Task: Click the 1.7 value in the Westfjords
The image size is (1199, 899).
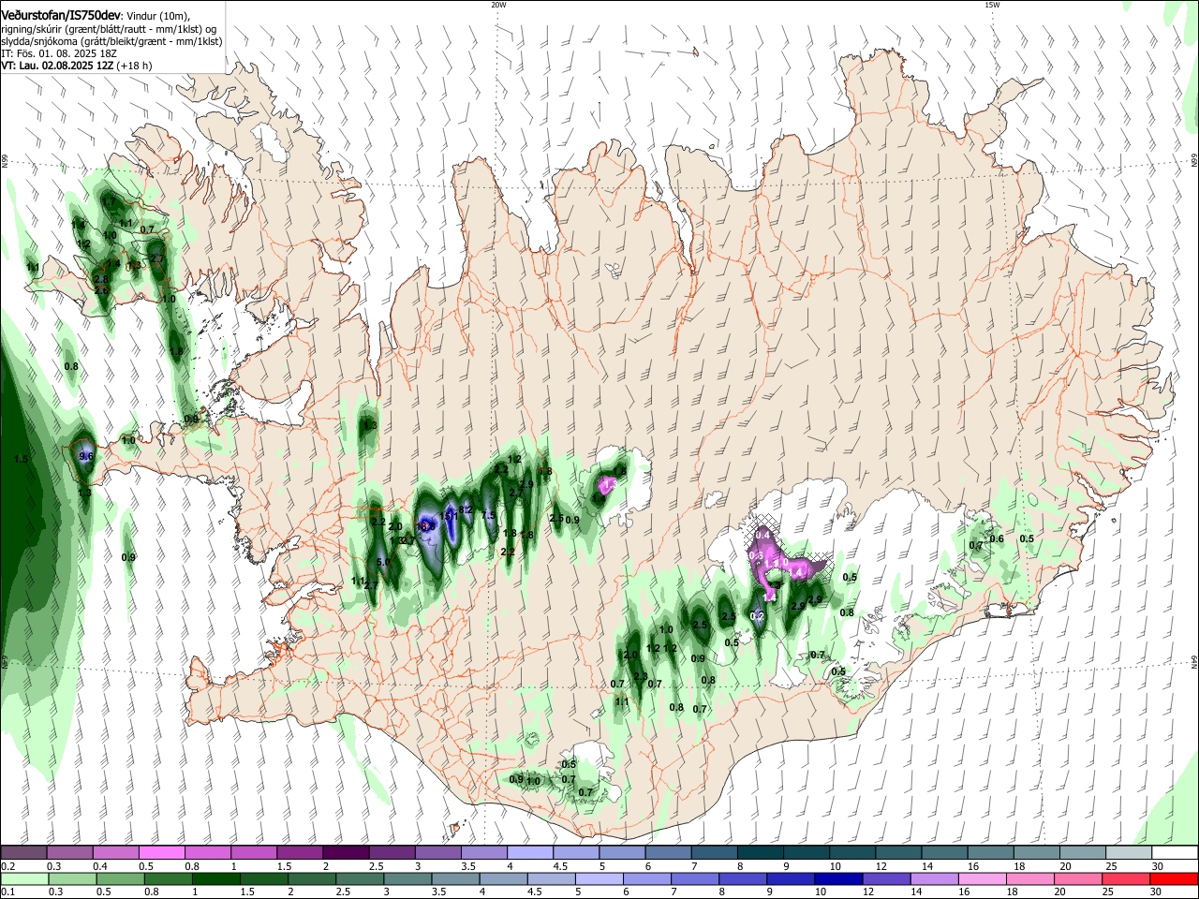Action: (x=109, y=201)
